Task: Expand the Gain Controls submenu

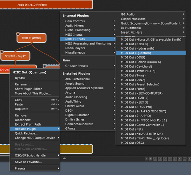Action: (x=88, y=21)
